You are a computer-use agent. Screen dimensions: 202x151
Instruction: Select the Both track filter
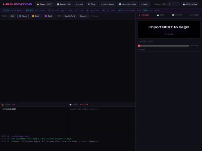coord(48,16)
